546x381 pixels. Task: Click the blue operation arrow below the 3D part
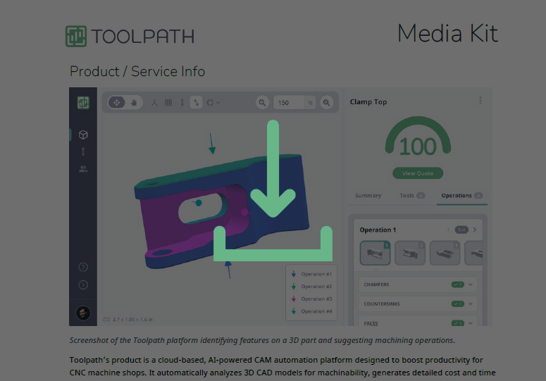[228, 270]
